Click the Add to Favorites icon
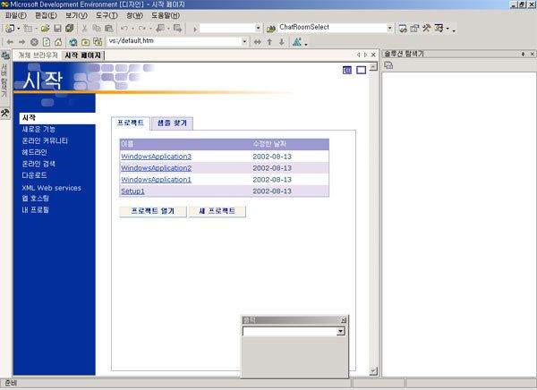This screenshot has height=390, width=537. (x=98, y=42)
